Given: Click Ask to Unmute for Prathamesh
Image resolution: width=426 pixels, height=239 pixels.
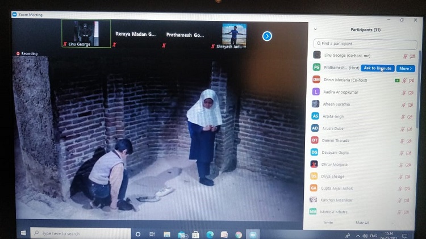Looking at the screenshot, I should [378, 68].
